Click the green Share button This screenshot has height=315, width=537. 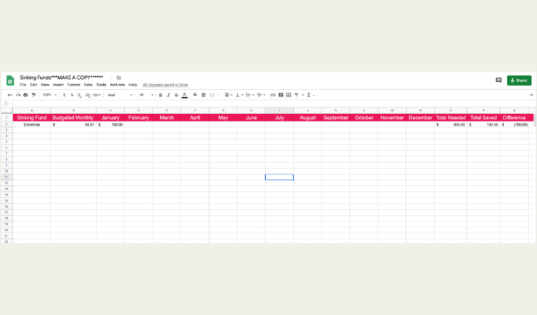[x=519, y=80]
